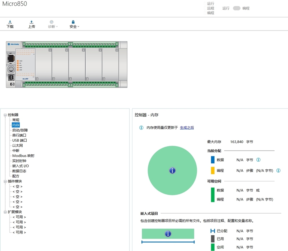
Task: Open the 以太网 settings
Action: tap(17, 146)
